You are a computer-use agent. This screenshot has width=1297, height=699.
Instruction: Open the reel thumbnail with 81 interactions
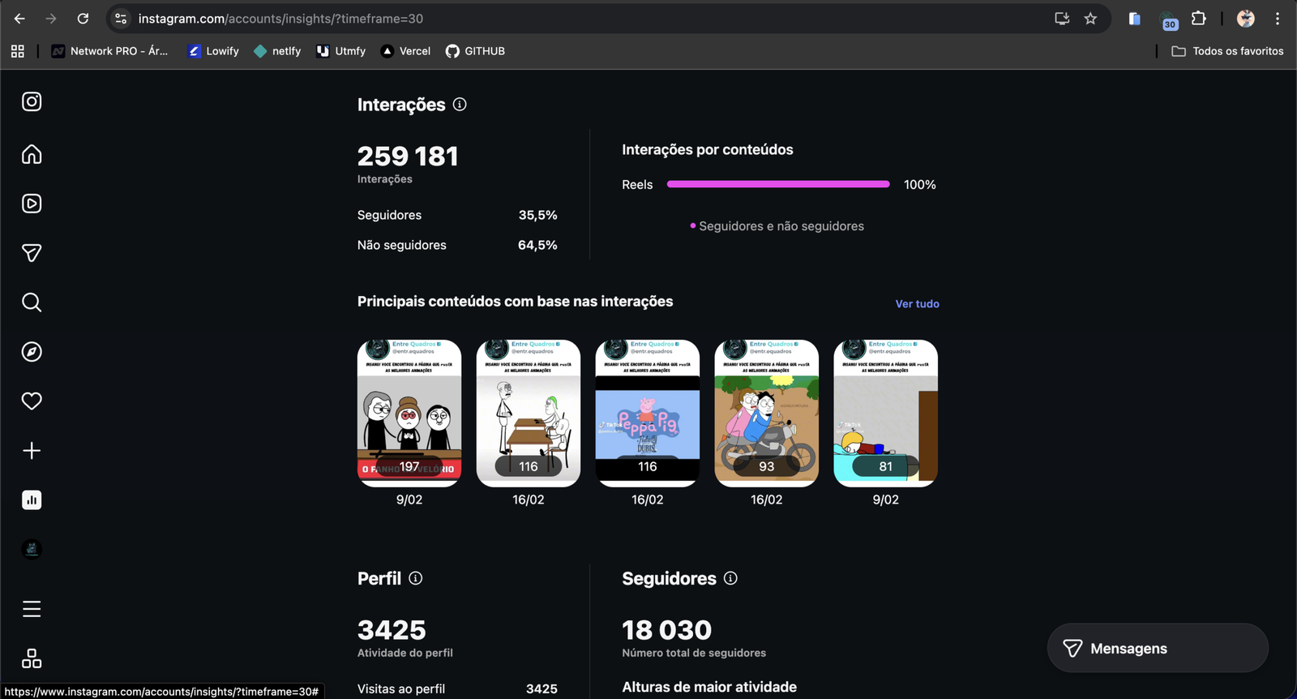[886, 414]
